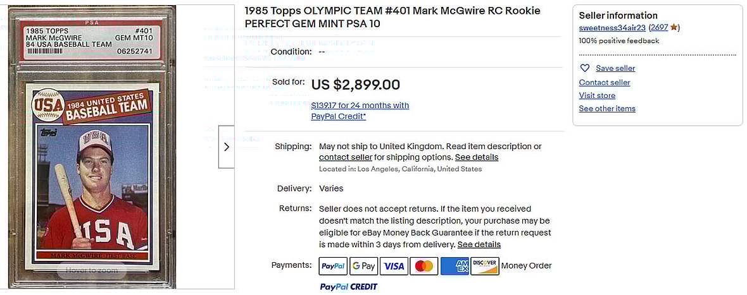This screenshot has width=747, height=295.
Task: Click the Google Pay payment icon
Action: (364, 266)
